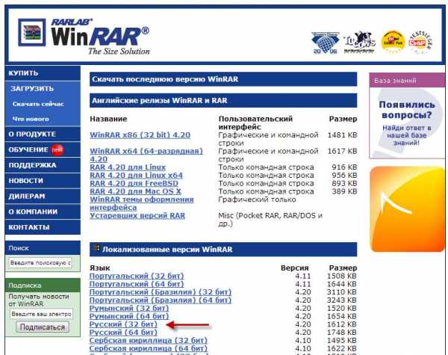Download Румынский (32 бит) version
Viewport: 448px width, 355px height.
[129, 308]
